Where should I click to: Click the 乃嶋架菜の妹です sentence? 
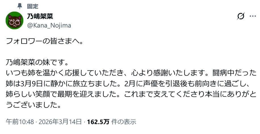point(37,62)
